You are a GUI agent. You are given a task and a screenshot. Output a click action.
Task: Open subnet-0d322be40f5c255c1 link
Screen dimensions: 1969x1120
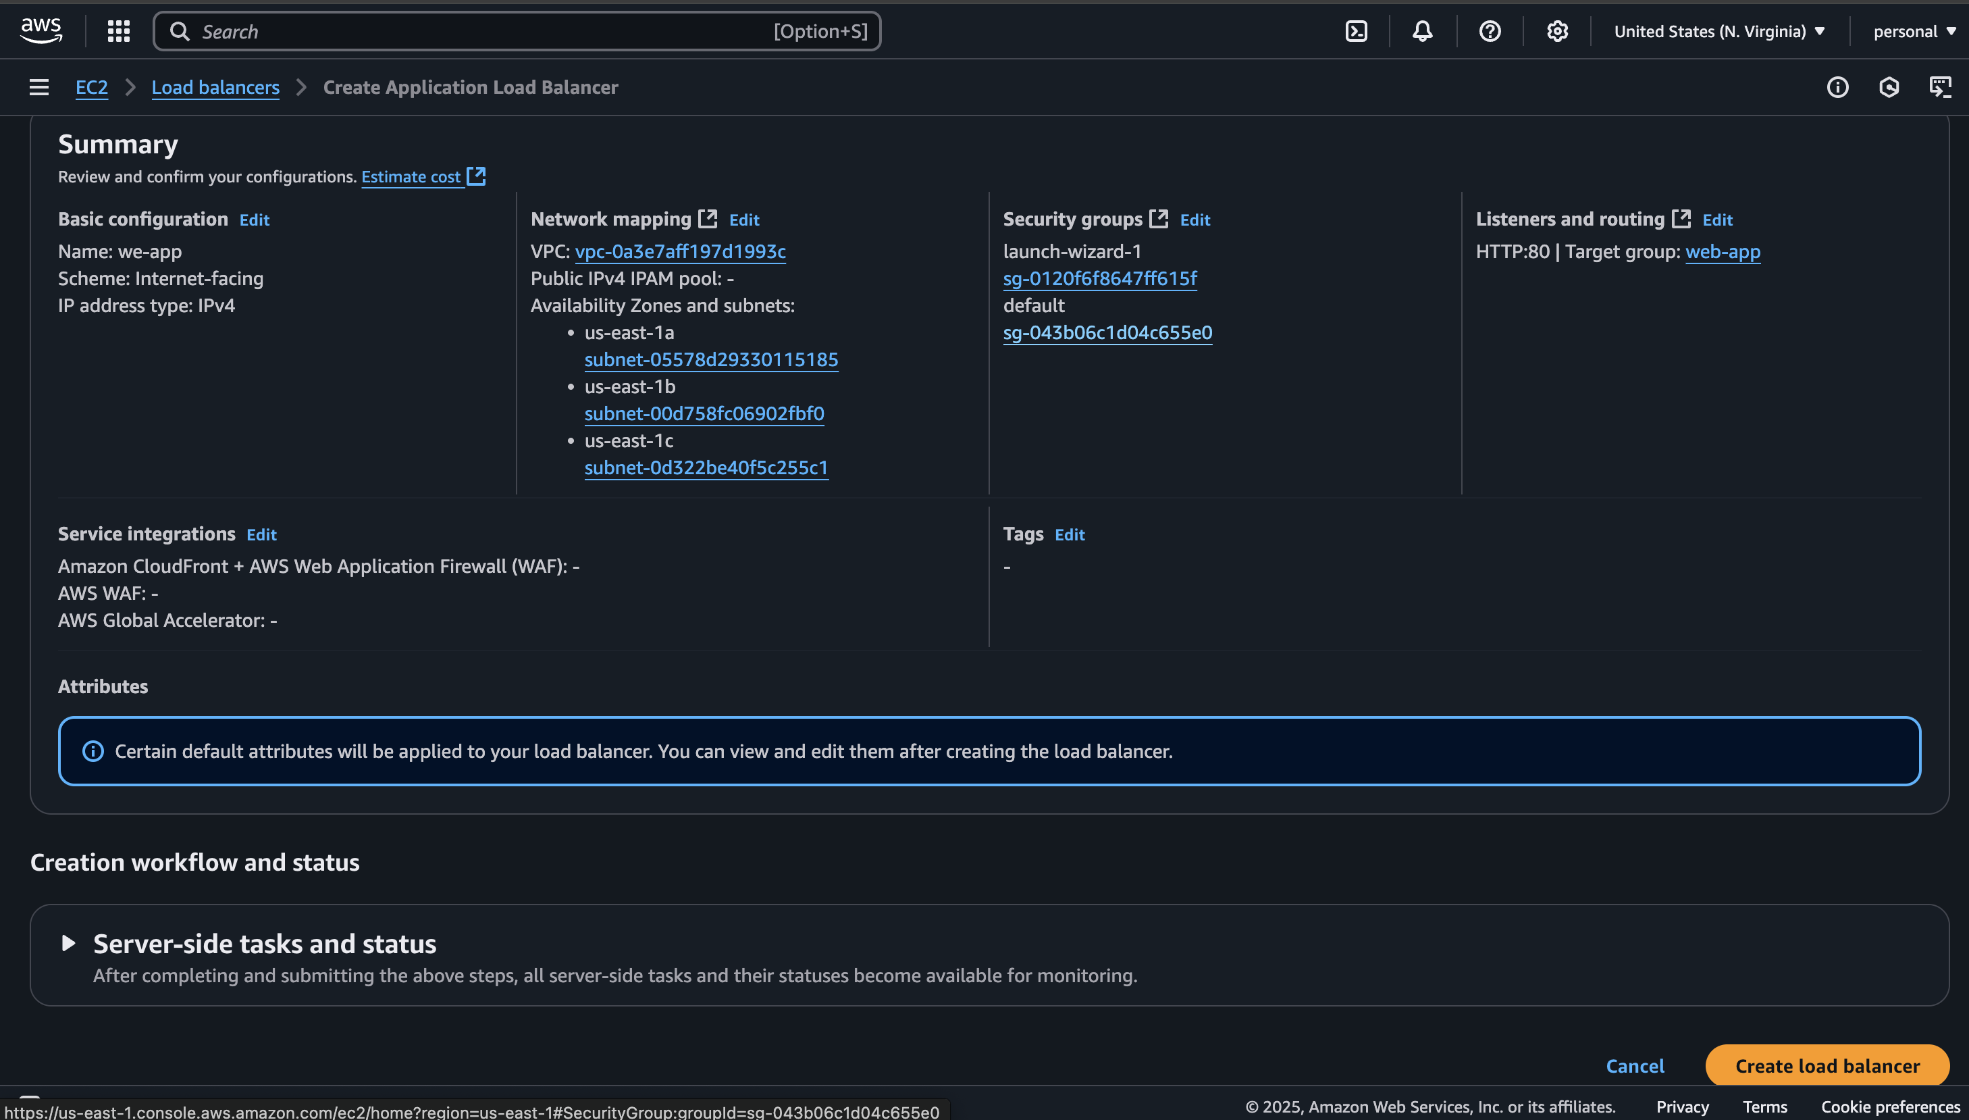[x=706, y=467]
